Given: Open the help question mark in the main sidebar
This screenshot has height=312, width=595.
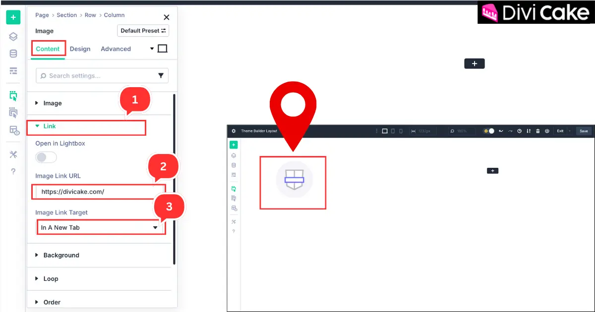Looking at the screenshot, I should [x=13, y=171].
